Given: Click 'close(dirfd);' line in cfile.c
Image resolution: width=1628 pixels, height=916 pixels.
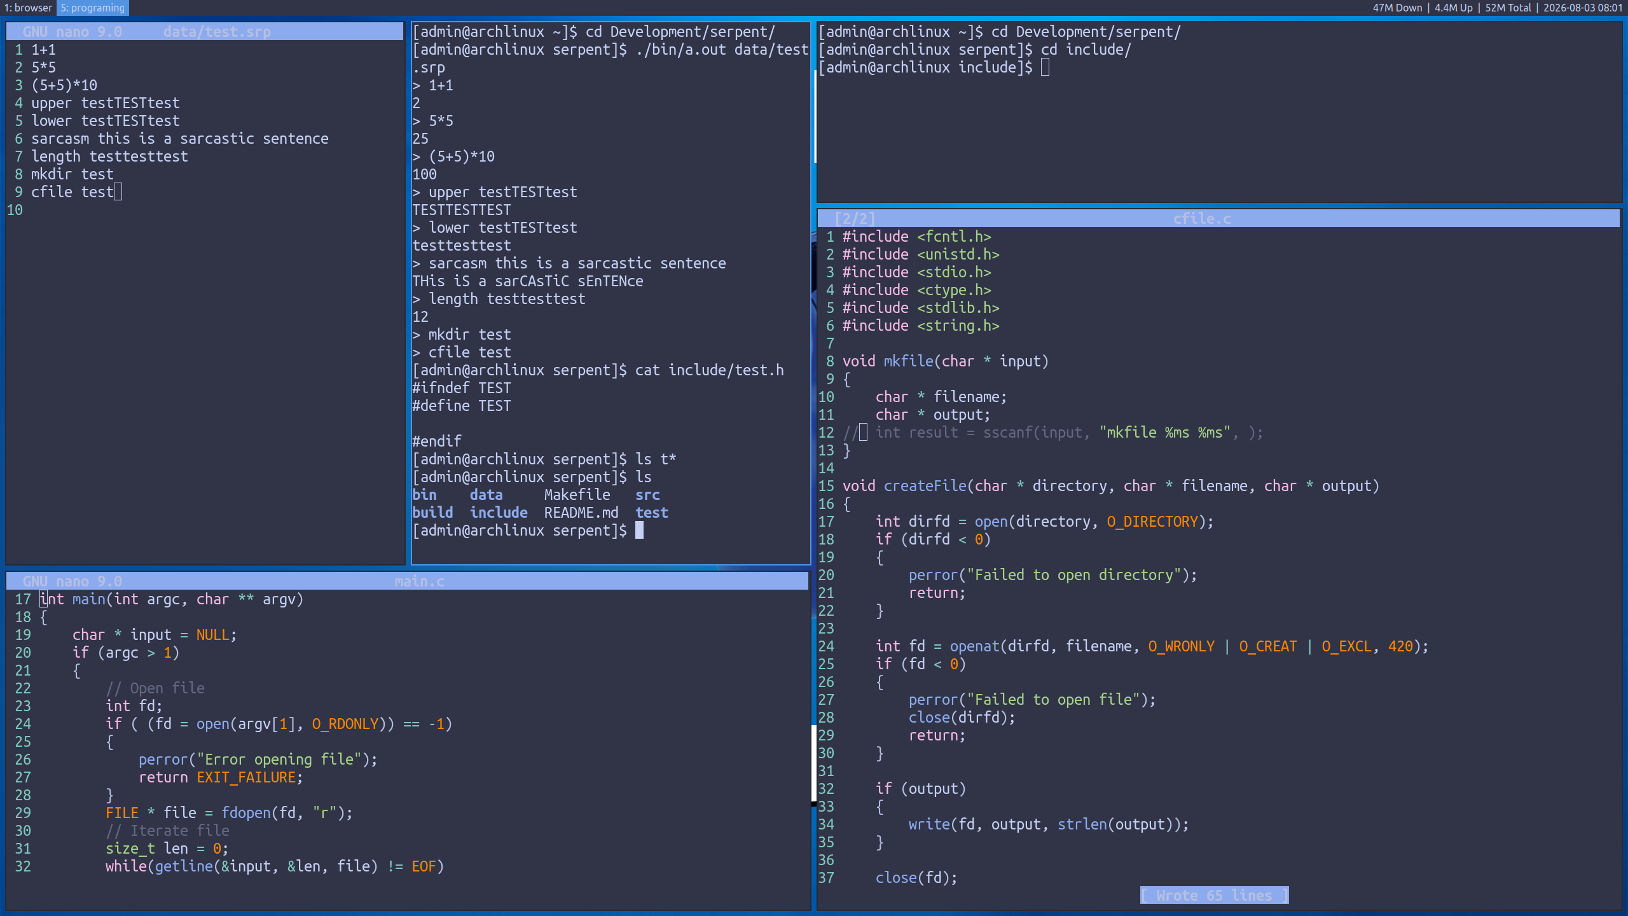Looking at the screenshot, I should point(962,718).
